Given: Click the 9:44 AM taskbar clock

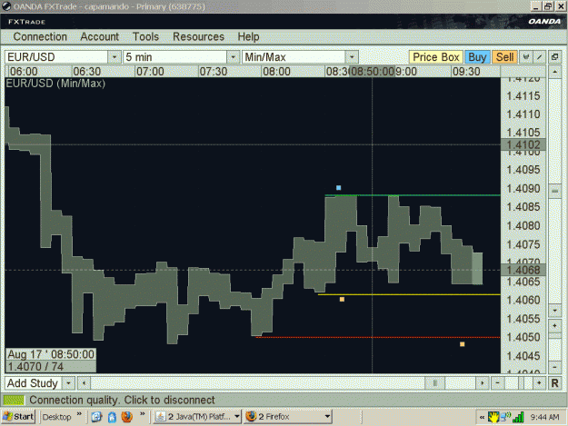Looking at the screenshot, I should tap(544, 417).
